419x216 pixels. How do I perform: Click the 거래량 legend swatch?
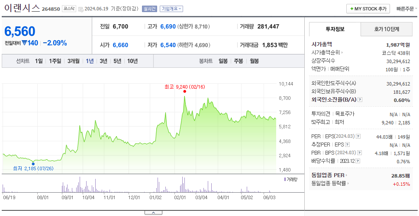tap(285, 179)
